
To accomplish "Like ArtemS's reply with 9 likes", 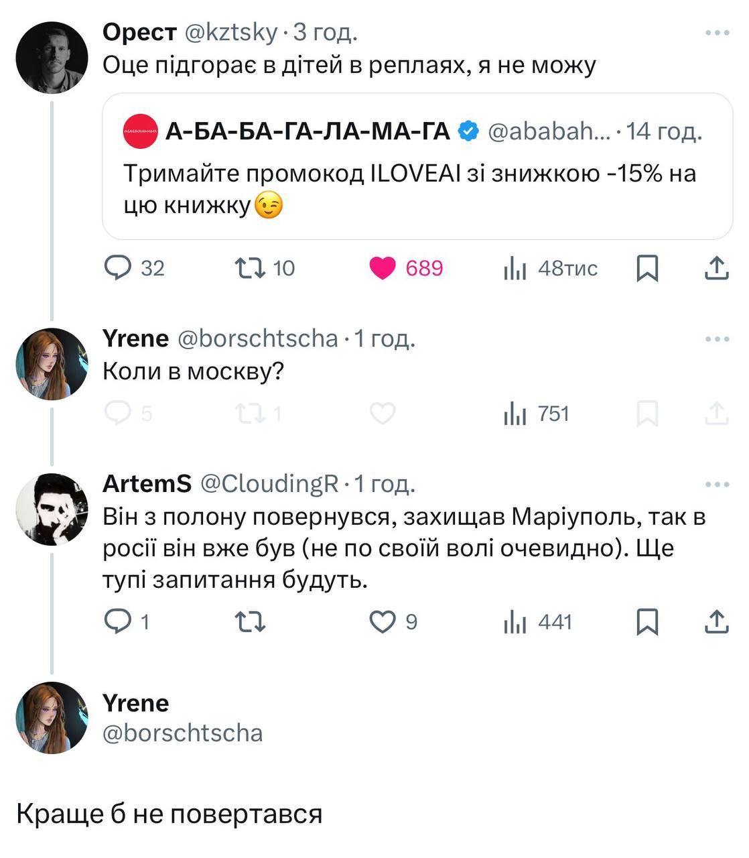I will click(383, 622).
